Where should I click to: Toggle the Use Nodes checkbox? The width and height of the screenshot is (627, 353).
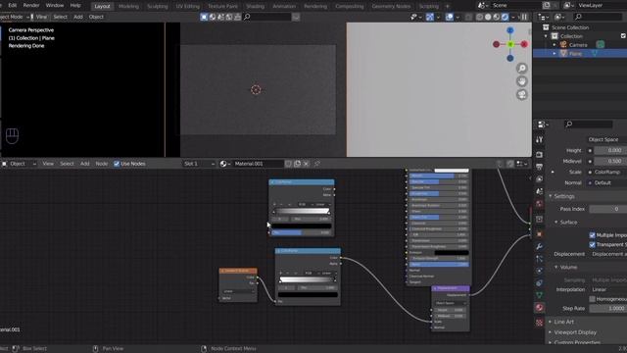point(117,164)
